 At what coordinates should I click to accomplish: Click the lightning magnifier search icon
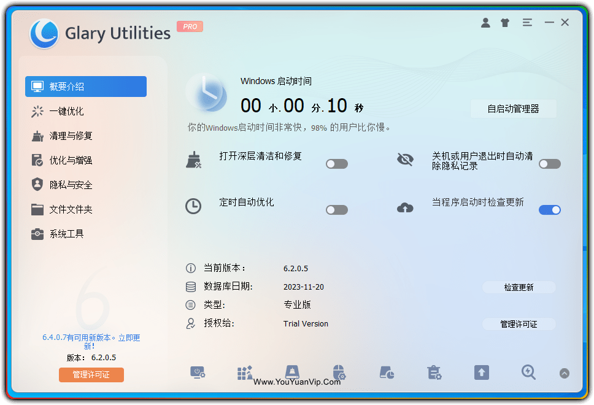528,372
